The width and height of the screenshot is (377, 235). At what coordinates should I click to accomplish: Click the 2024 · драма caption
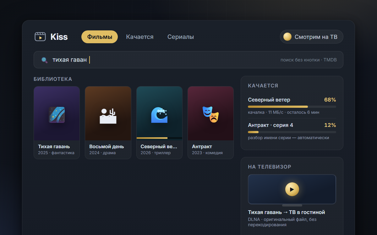tap(102, 153)
